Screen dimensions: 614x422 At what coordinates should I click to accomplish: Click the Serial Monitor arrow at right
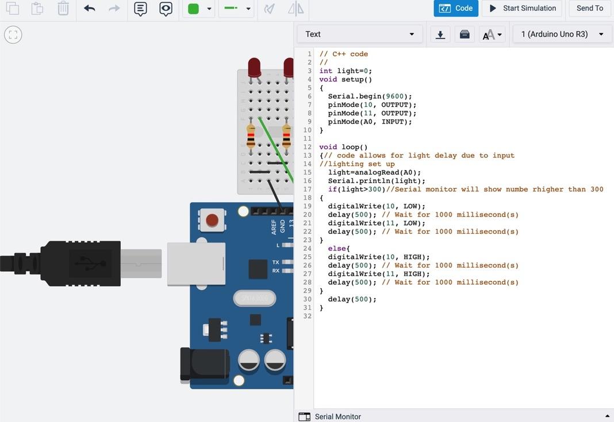607,416
